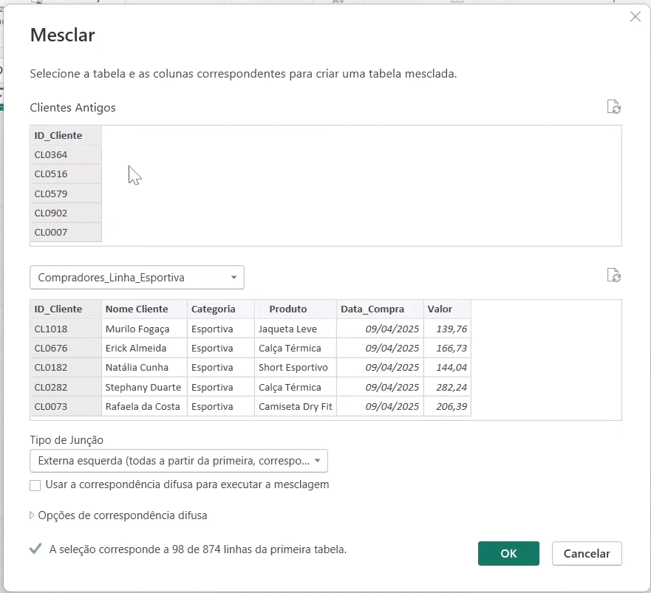Enable fuzzy matching checkbox for merge
Screen dimensions: 651x593
(x=35, y=485)
